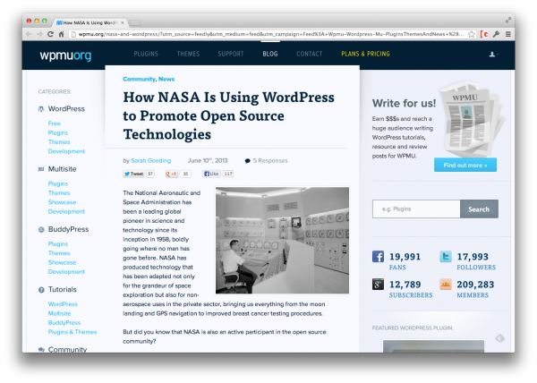The height and width of the screenshot is (383, 537).
Task: Click the WPMU newspaper illustration
Action: pos(473,119)
